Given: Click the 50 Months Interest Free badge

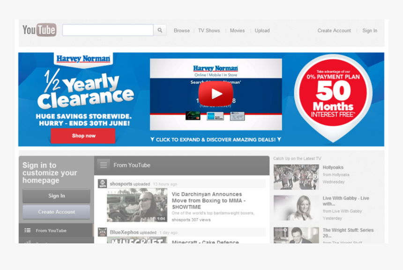Looking at the screenshot, I should [x=333, y=93].
